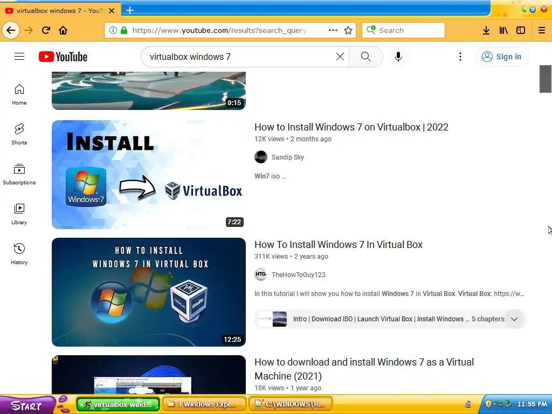Open a new browser tab with plus
Viewport: 552px width, 414px height.
pos(130,10)
